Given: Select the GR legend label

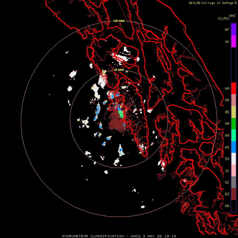Looking at the screenshot, I should click(x=227, y=100).
